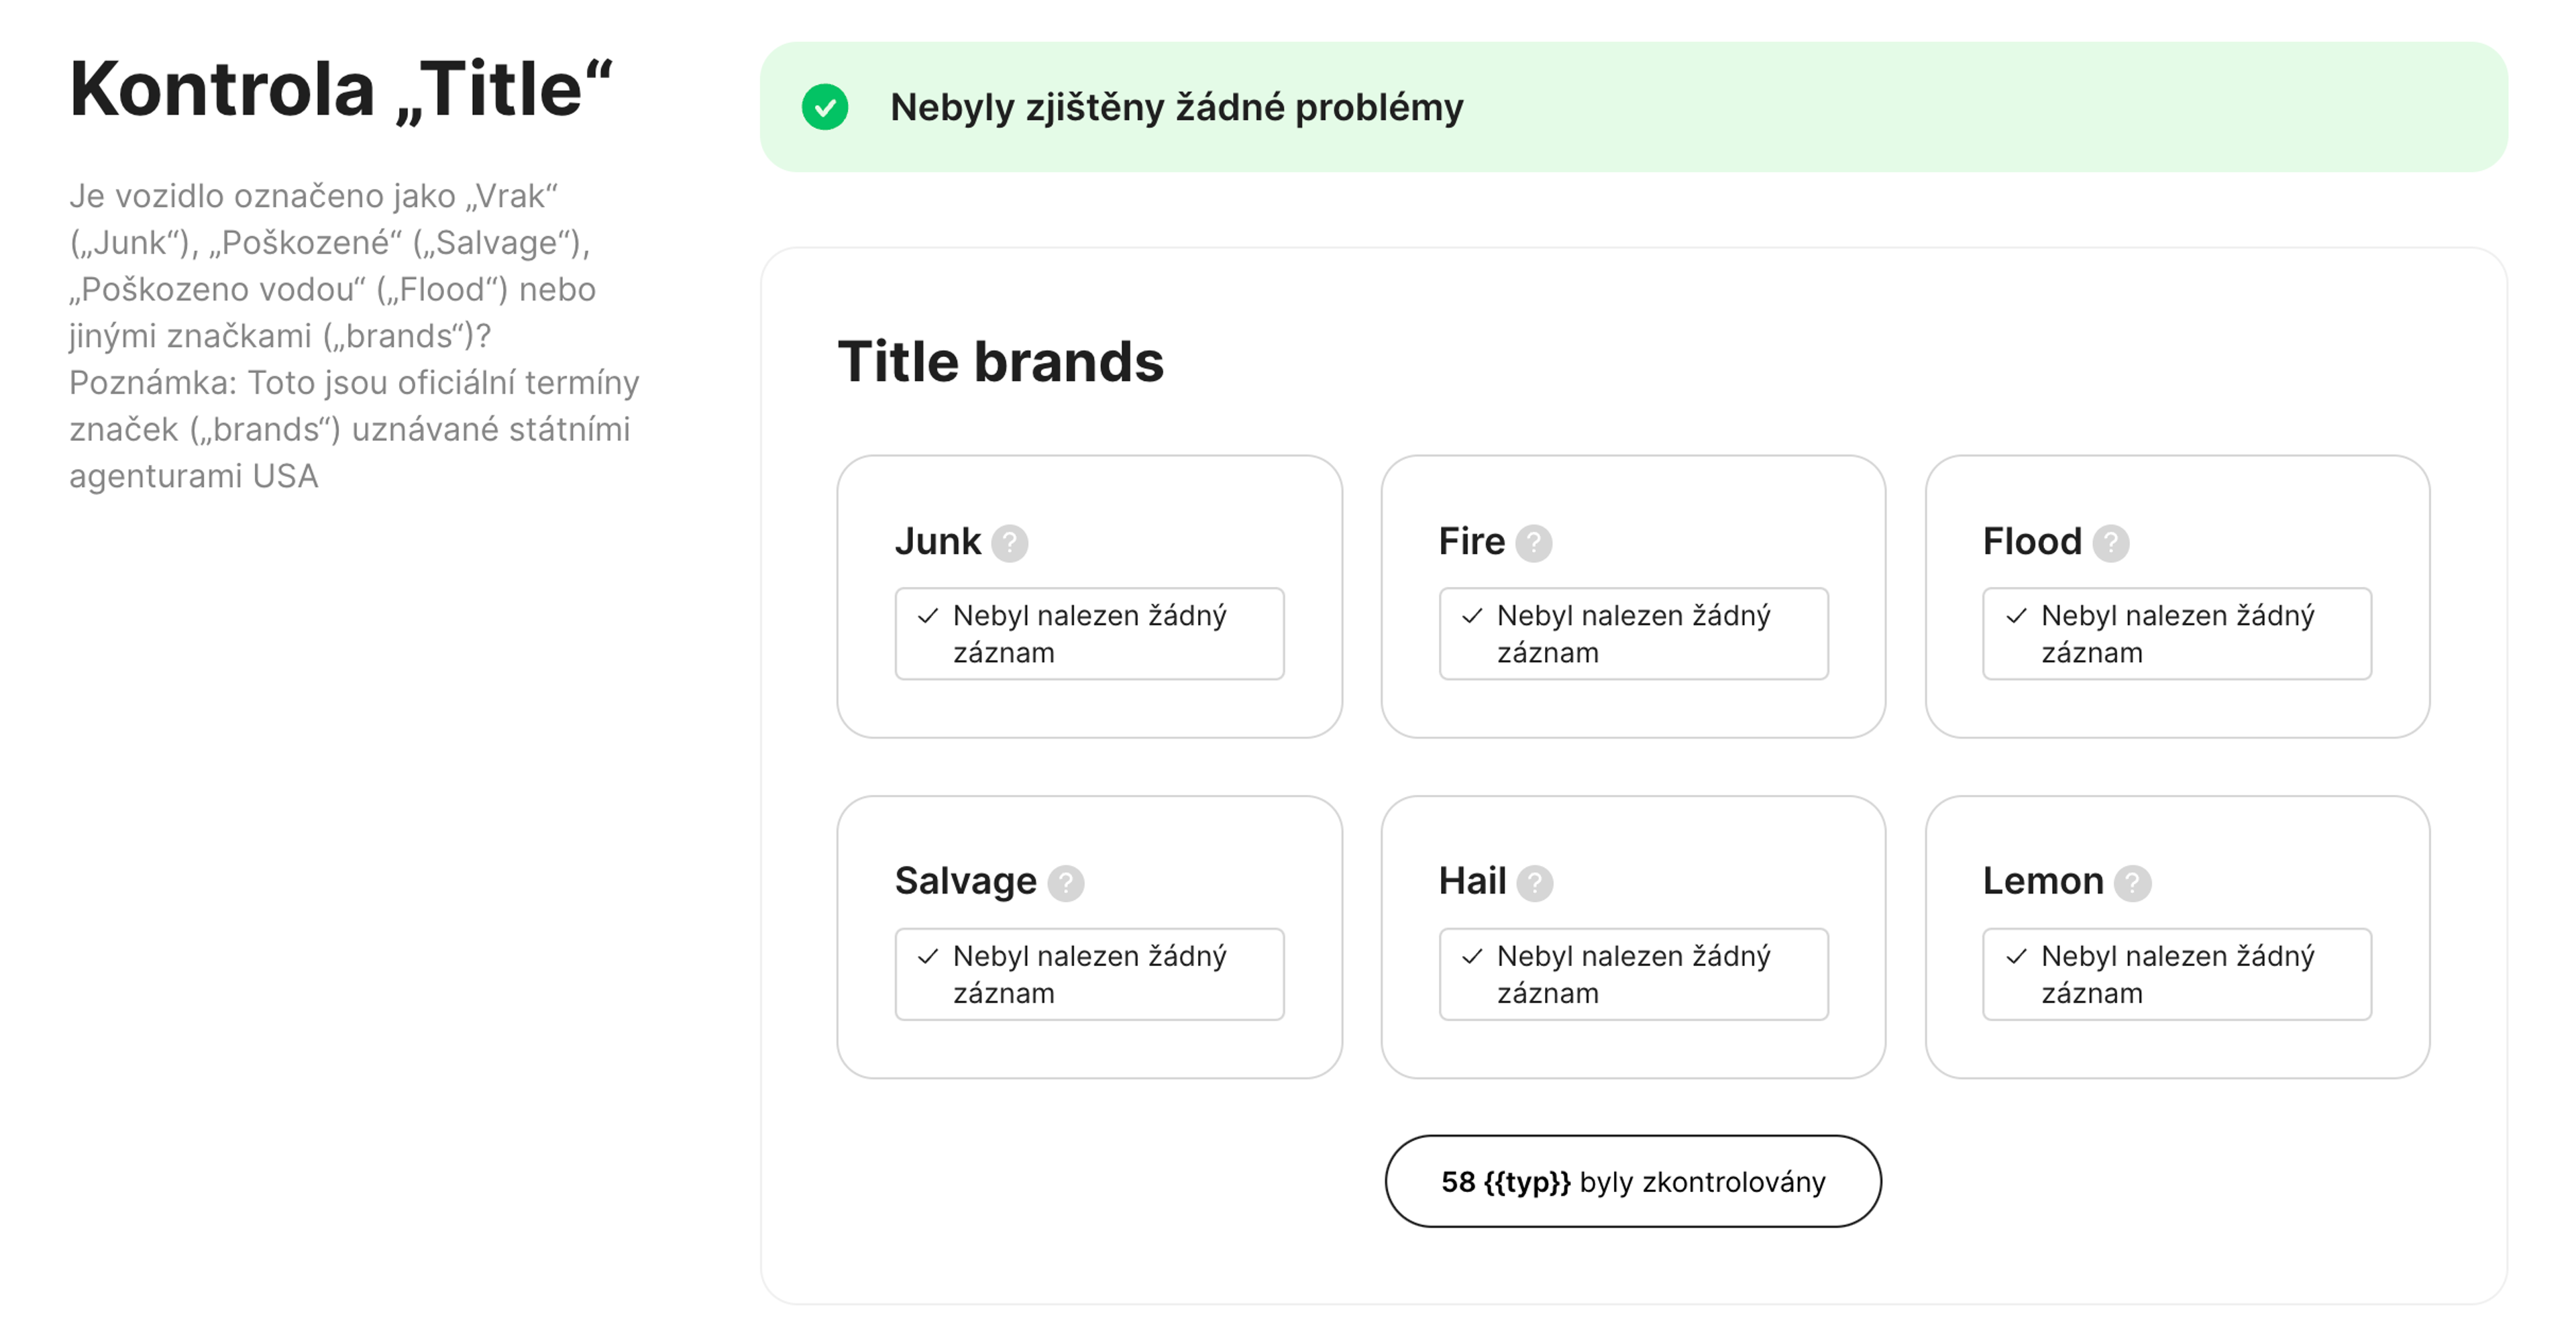This screenshot has width=2576, height=1339.
Task: Click the help icon next to Salvage
Action: (x=1065, y=883)
